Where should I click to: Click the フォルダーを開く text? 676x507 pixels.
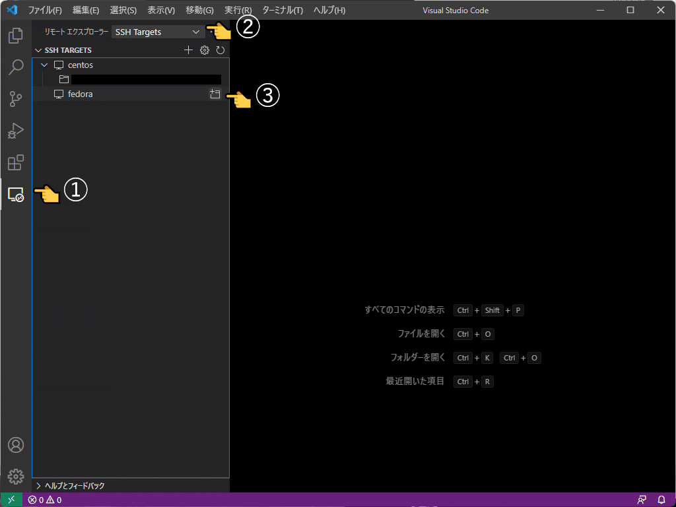[417, 357]
